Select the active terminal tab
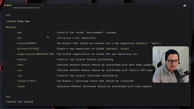Viewport: 194px width, 109px height. coord(26,6)
